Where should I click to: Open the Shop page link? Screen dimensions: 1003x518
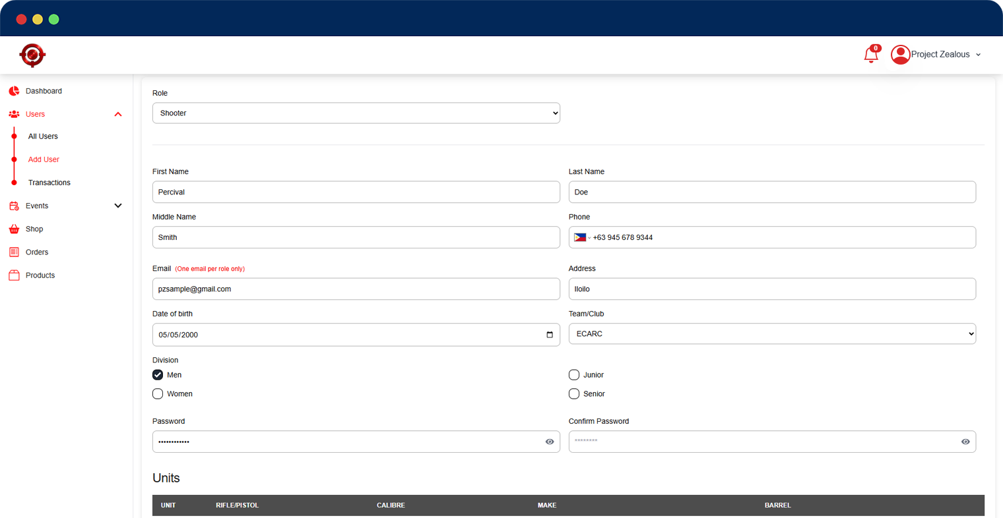click(34, 229)
